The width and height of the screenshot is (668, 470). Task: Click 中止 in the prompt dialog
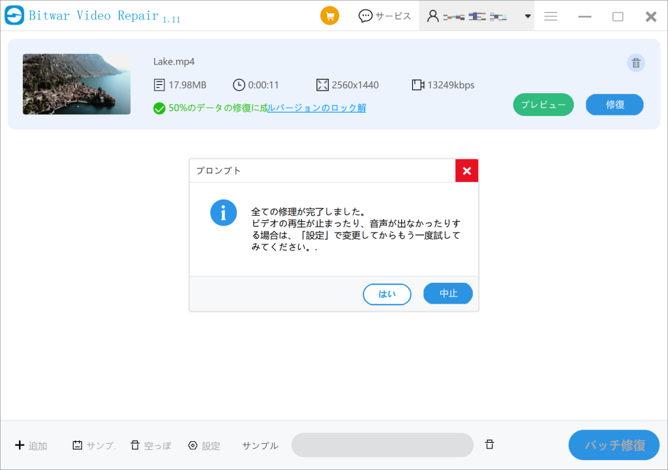click(448, 293)
